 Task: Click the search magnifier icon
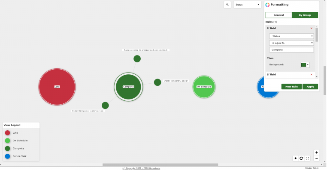(x=227, y=5)
